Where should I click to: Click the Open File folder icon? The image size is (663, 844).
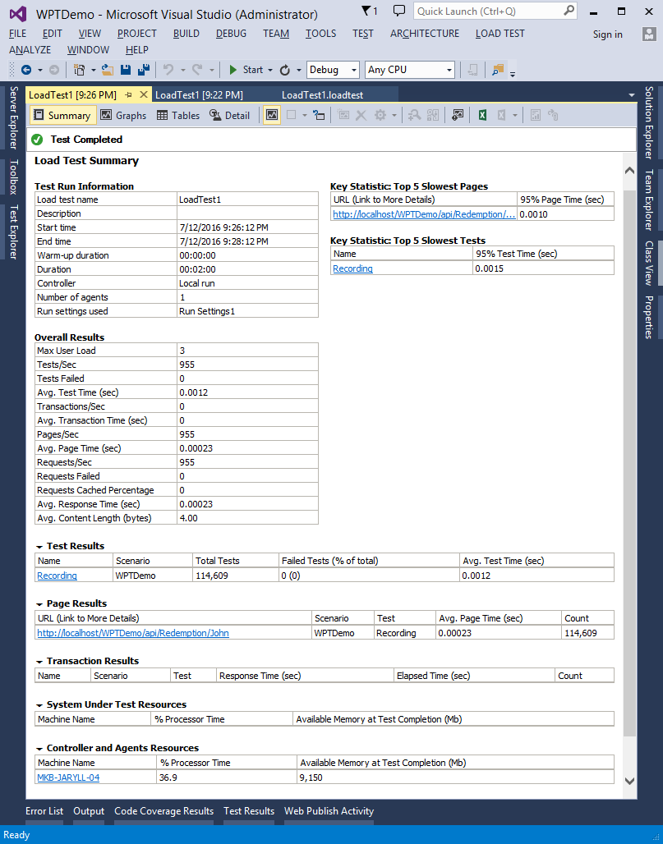107,70
